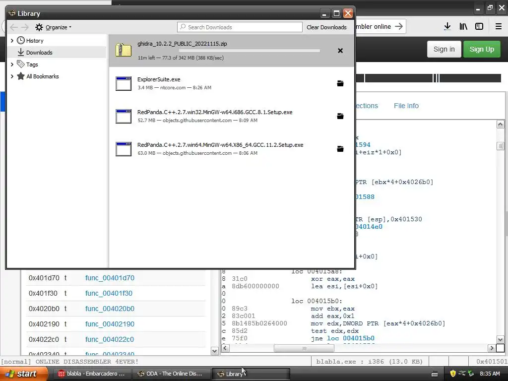Screen dimensions: 508x381
Task: Go back in the Library window
Action: [13, 27]
